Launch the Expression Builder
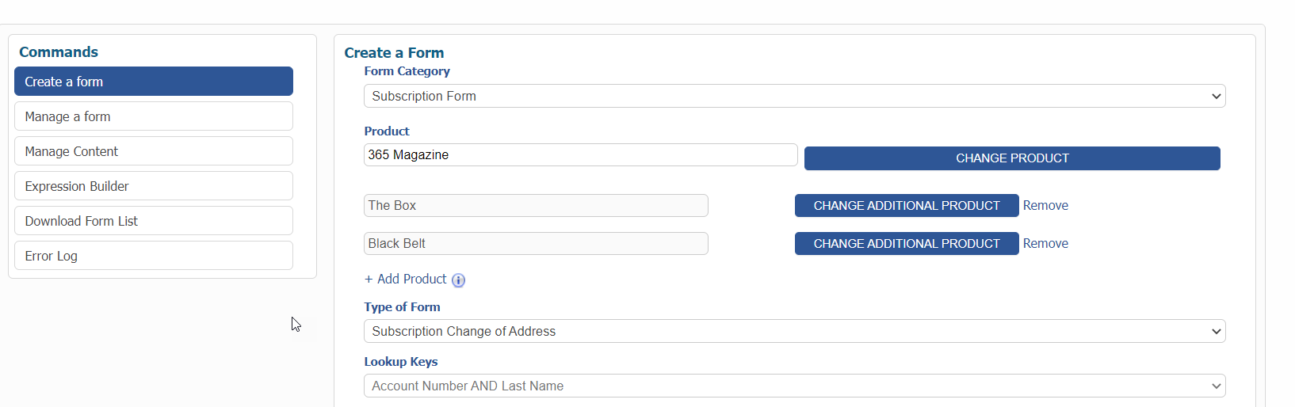 (154, 186)
